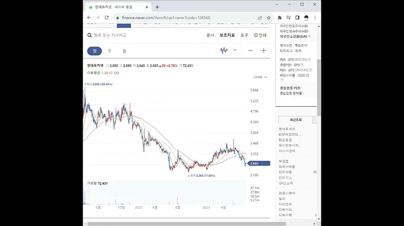Click the search magnifier icon in chart toolbar
This screenshot has height=226, width=404.
(89, 35)
